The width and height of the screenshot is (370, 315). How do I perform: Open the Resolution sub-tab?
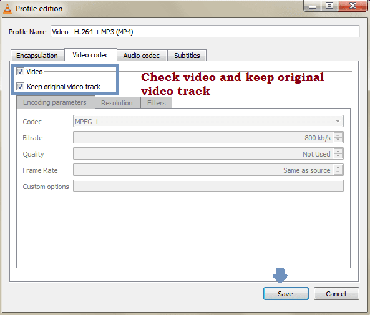coord(117,103)
